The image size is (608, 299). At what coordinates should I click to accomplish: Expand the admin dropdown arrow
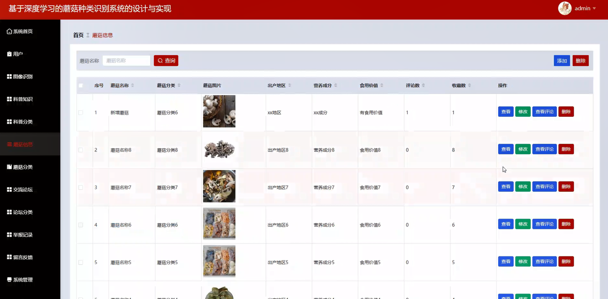(x=594, y=8)
